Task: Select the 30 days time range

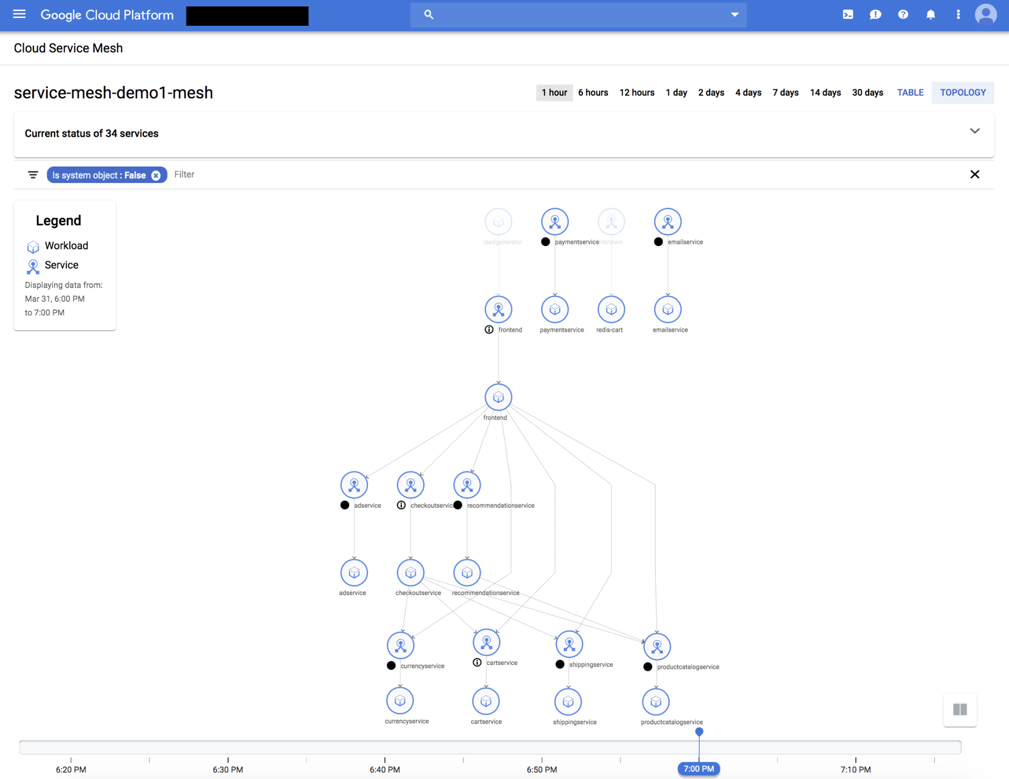Action: point(868,93)
